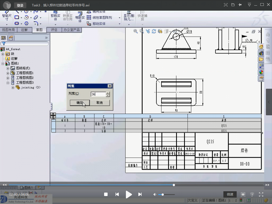The width and height of the screenshot is (272, 204).
Task: Mute audio with the speaker icon
Action: click(155, 194)
